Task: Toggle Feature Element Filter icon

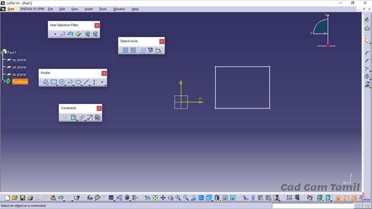Action: click(88, 34)
